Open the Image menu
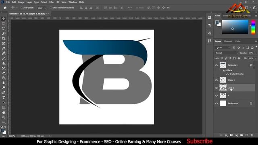 coord(21,2)
